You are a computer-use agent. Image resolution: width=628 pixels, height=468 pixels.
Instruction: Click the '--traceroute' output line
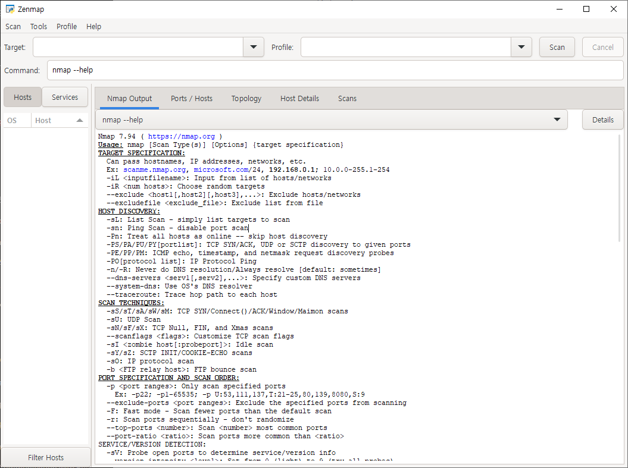[x=192, y=294]
